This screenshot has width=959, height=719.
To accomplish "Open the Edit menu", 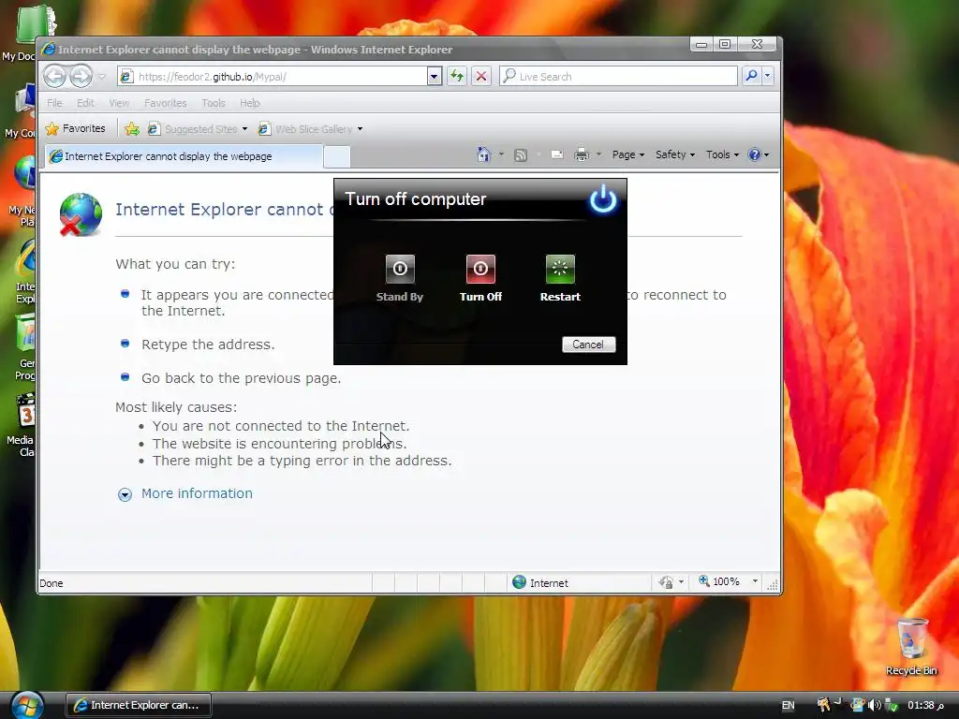I will coord(85,103).
